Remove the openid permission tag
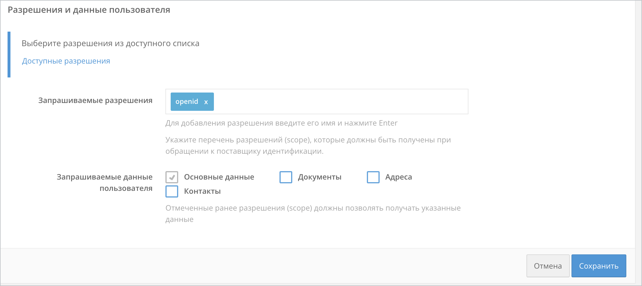The image size is (642, 286). 206,102
